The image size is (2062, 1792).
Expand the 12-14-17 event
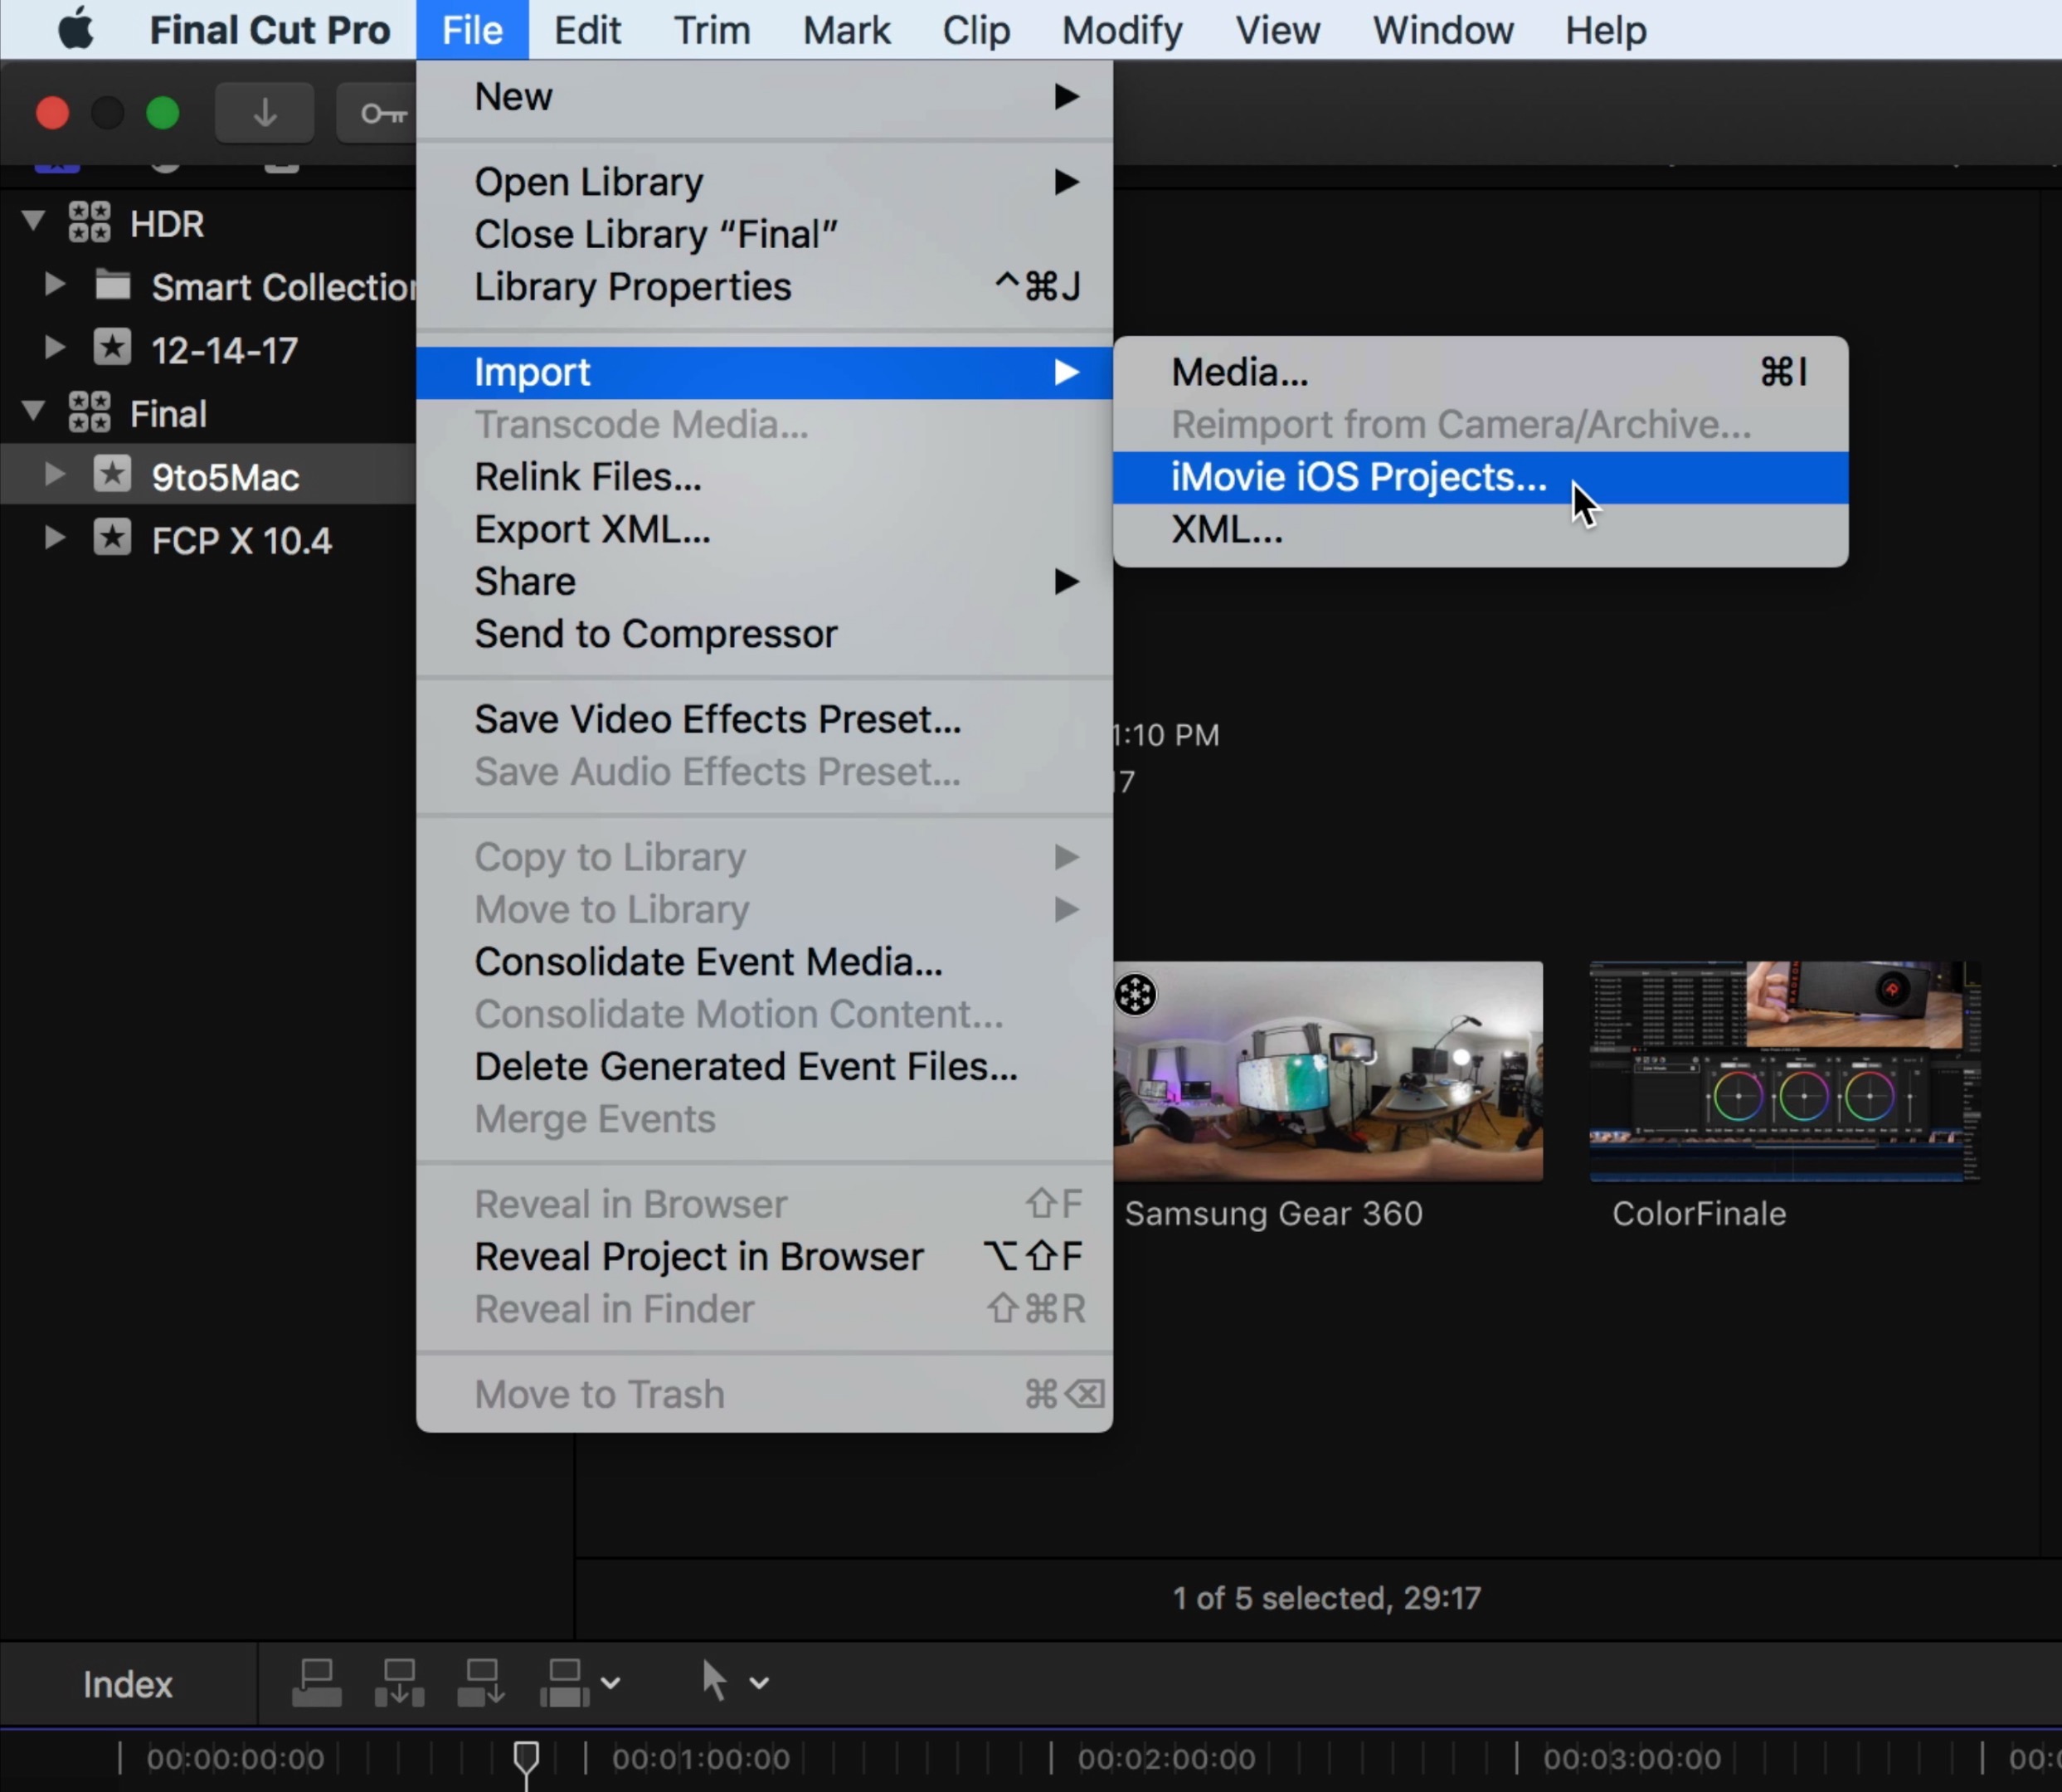(x=55, y=348)
